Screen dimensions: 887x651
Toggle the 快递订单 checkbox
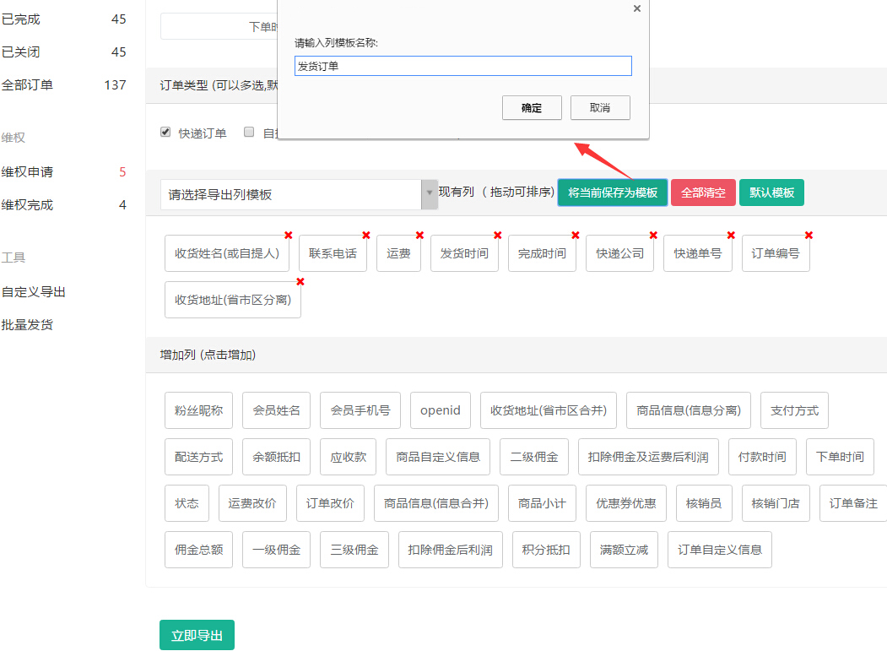[165, 132]
